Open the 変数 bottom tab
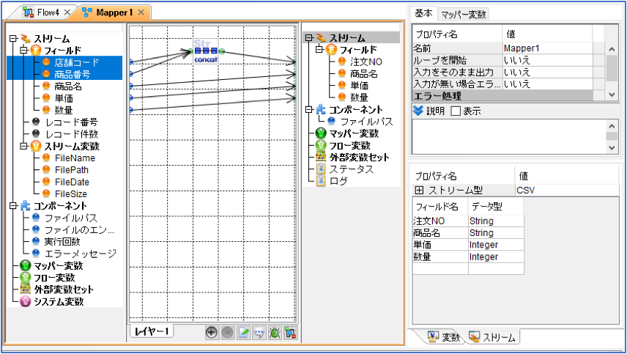The width and height of the screenshot is (627, 354). (x=444, y=337)
